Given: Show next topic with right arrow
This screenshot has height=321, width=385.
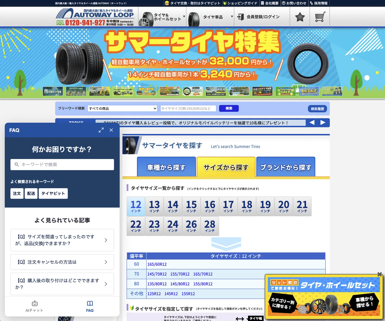Looking at the screenshot, I should 323,123.
